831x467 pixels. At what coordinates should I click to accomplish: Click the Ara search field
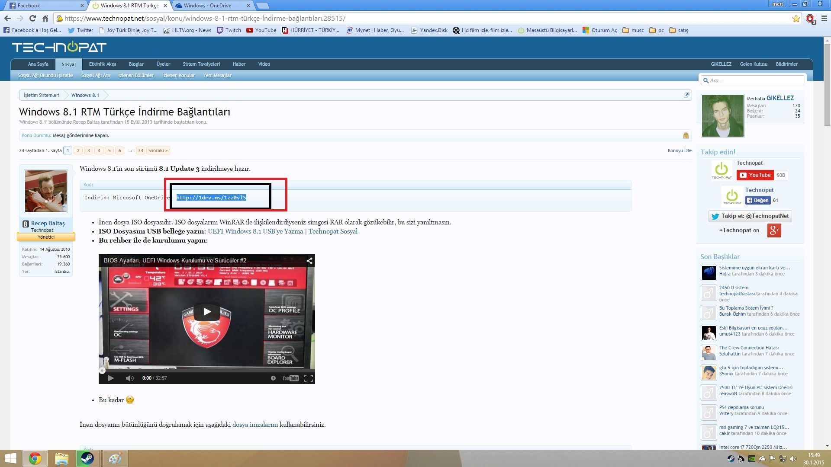pos(755,80)
